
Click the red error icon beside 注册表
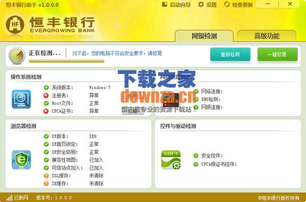tap(46, 95)
